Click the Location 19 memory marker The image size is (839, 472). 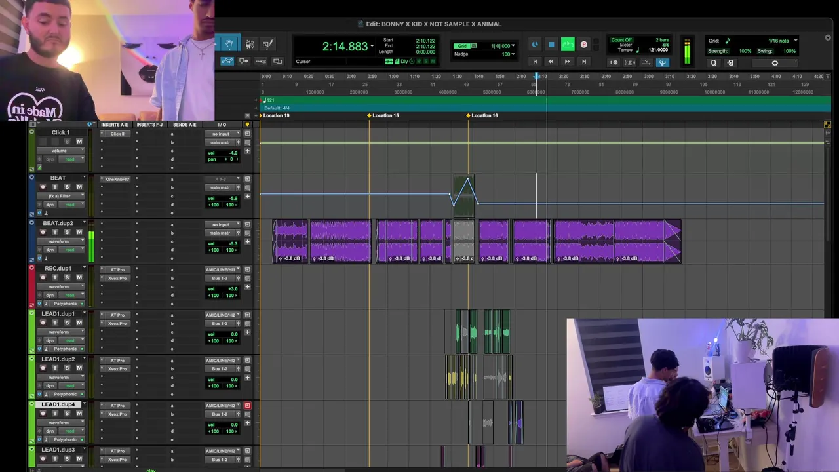tap(274, 115)
